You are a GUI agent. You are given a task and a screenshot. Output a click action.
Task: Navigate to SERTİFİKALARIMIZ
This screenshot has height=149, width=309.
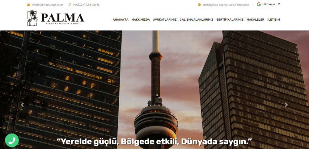tap(230, 20)
